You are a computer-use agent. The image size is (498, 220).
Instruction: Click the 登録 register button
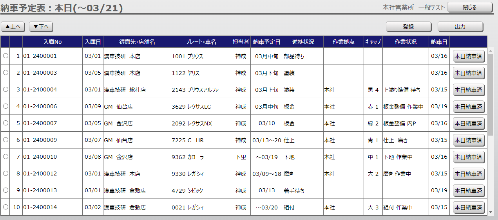(409, 27)
